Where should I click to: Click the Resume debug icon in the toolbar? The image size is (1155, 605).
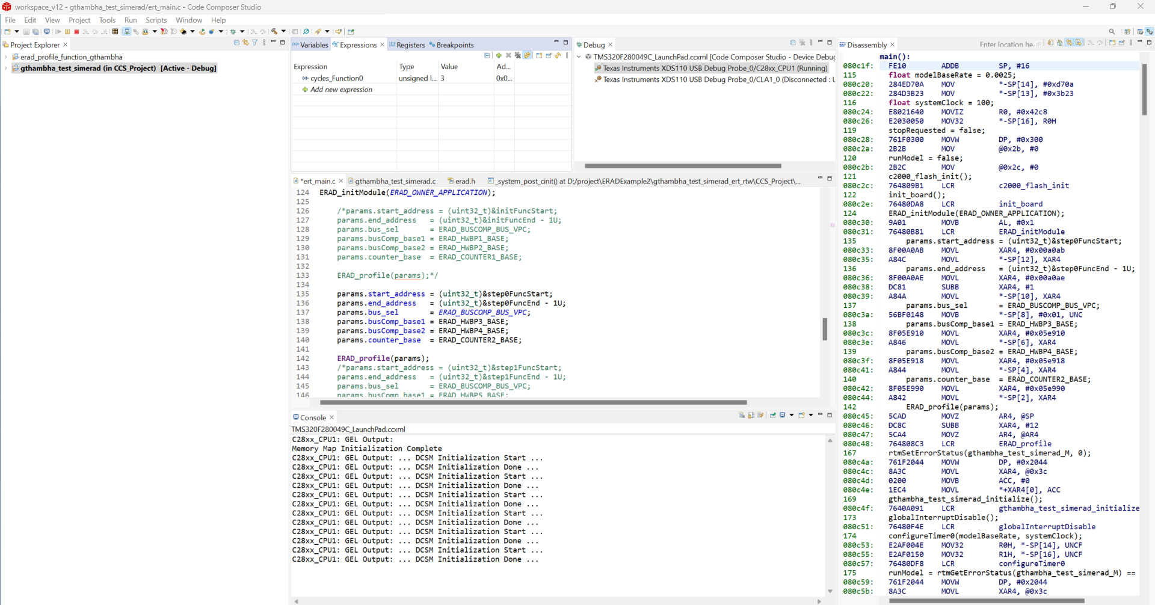58,32
